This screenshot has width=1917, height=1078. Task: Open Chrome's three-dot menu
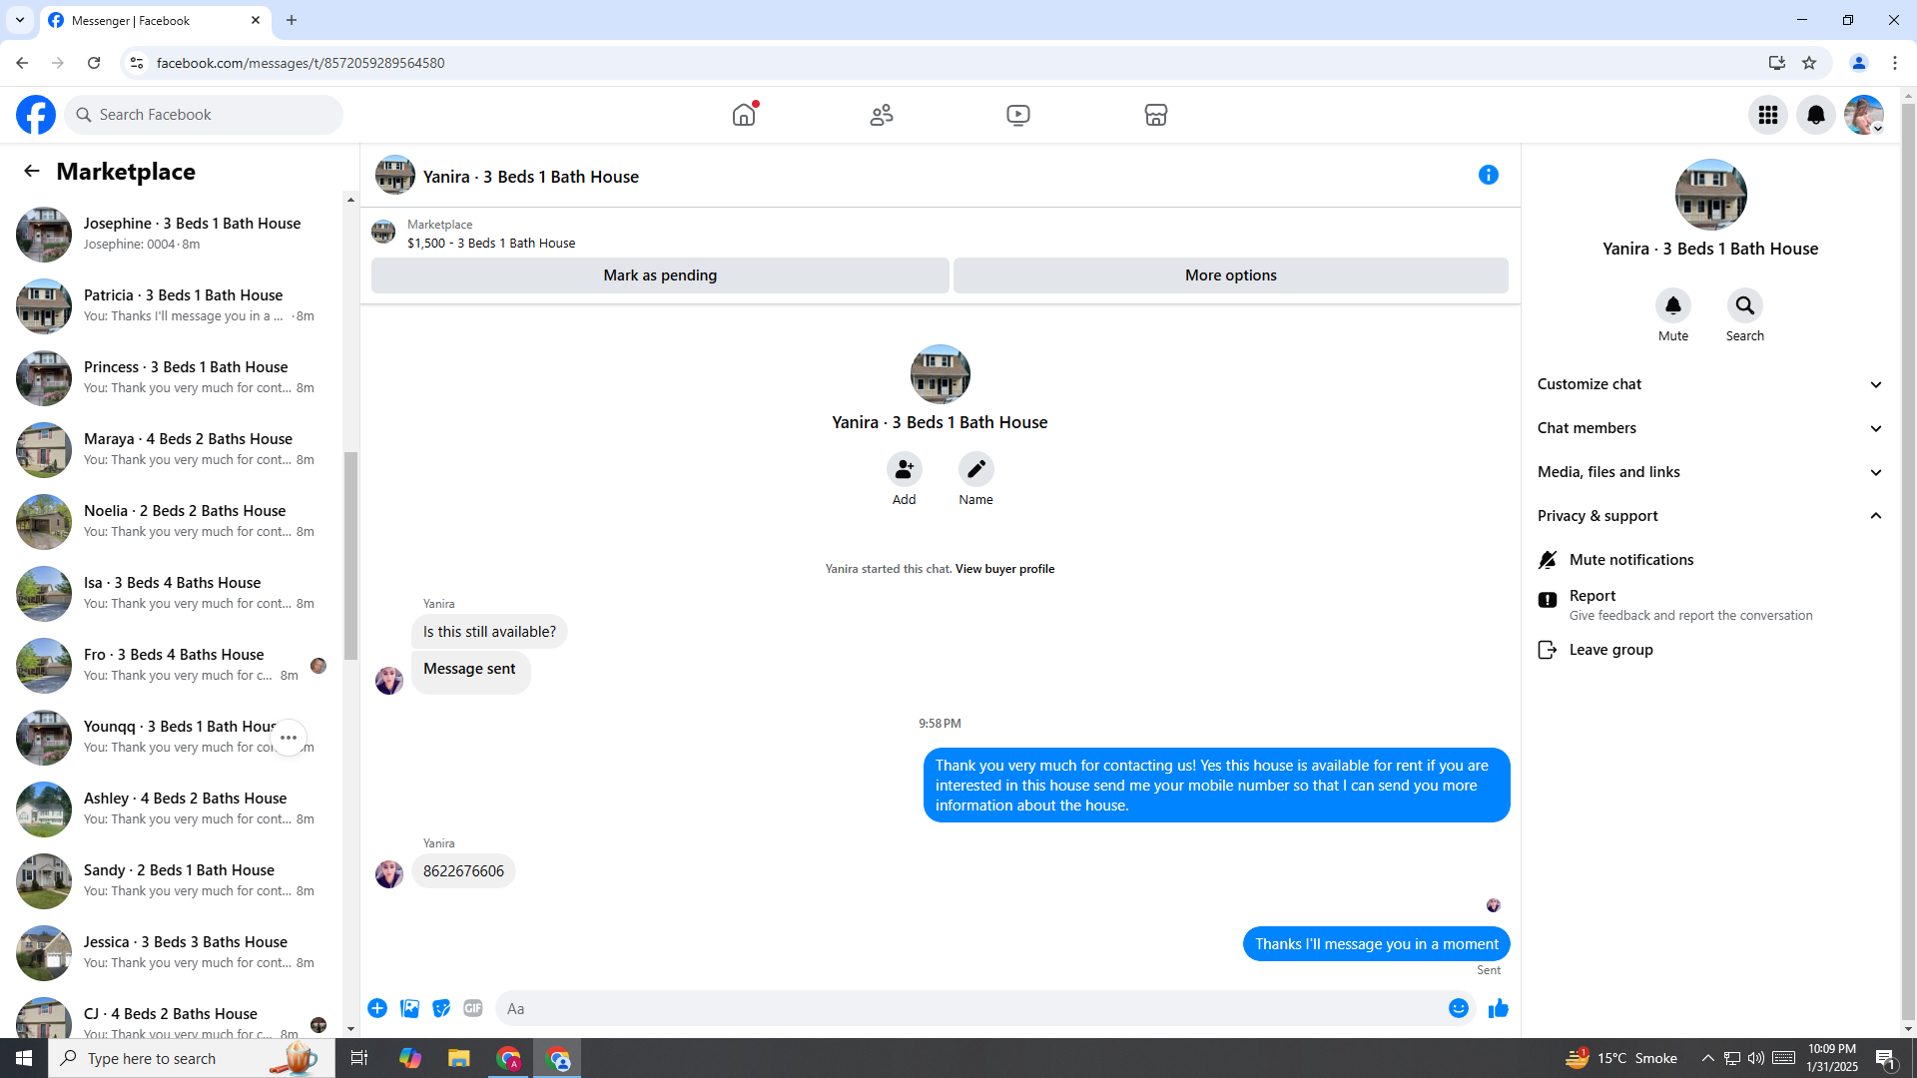coord(1895,63)
